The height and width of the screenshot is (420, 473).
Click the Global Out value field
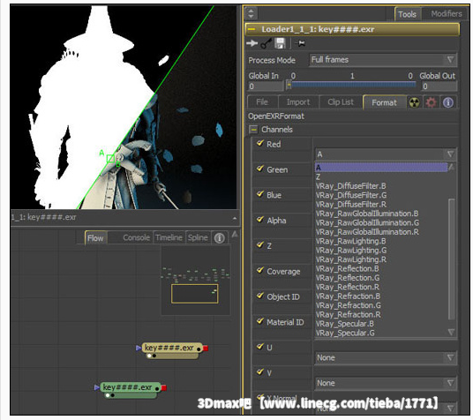point(439,86)
